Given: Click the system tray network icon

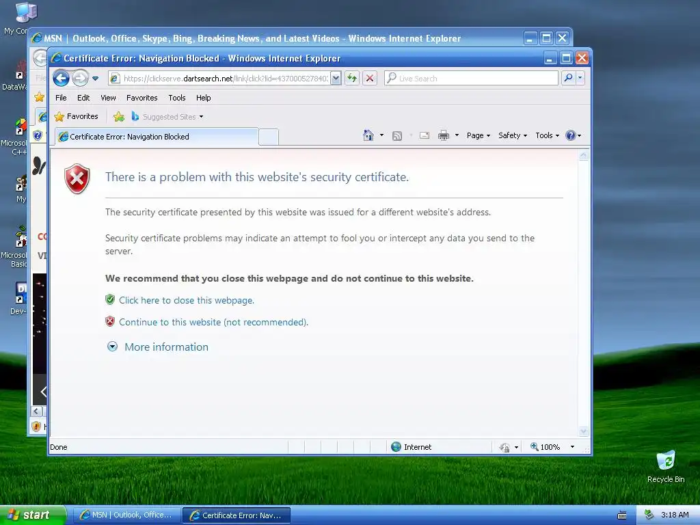Looking at the screenshot, I should tap(649, 515).
